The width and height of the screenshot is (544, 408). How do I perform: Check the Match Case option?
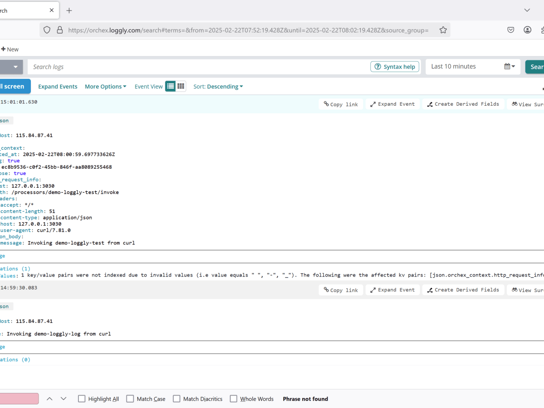(x=130, y=398)
